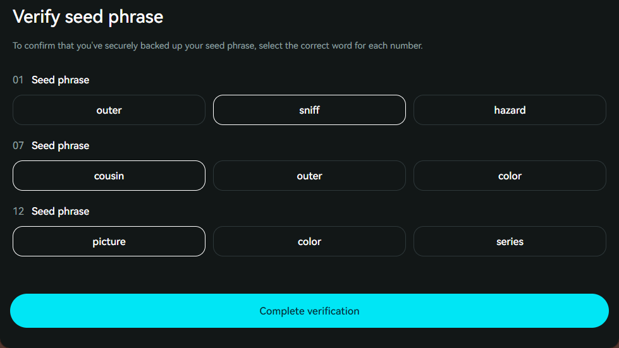Click the backup confirmation instruction text
Viewport: 619px width, 348px height.
pos(218,46)
